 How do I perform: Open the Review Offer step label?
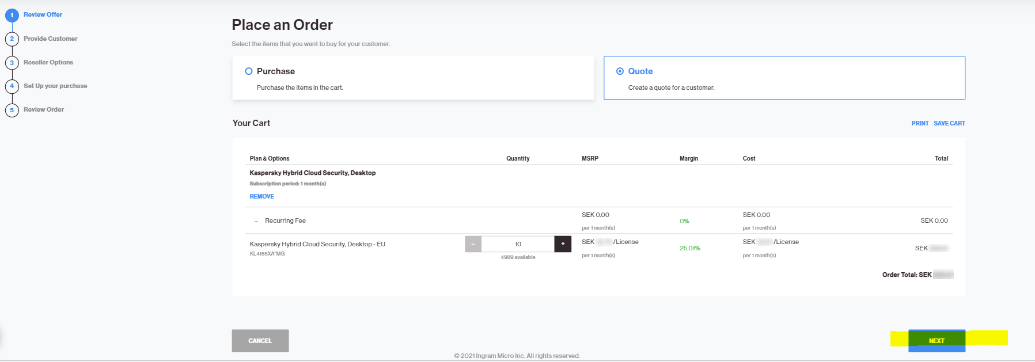[x=43, y=14]
